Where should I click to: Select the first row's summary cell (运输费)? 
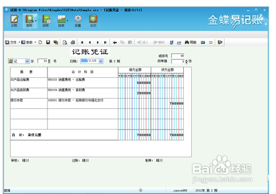tap(29, 83)
